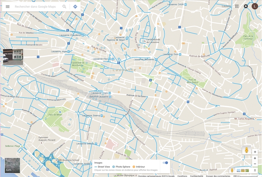
Task: Click the Gymnase Auguste-Piccard school marker
Action: (42, 143)
